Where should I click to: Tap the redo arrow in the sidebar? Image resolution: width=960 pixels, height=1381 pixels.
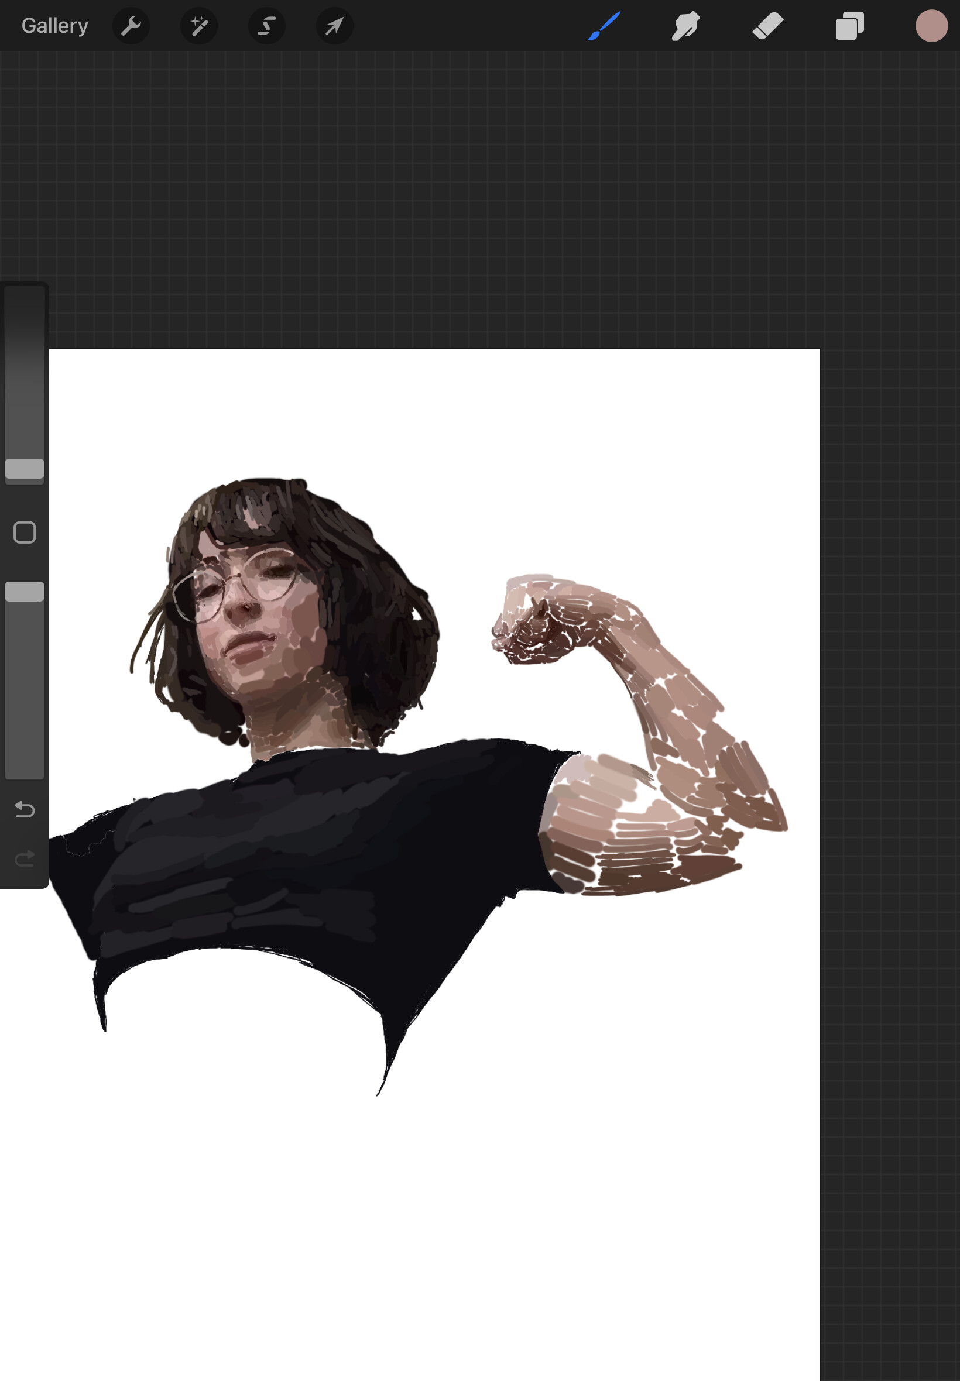coord(24,857)
